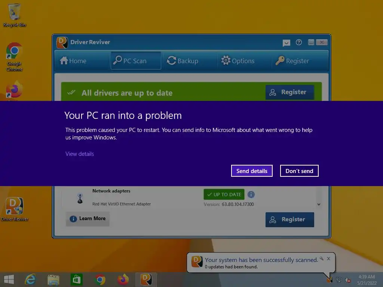Click Driver Reviver logo in title bar
Screen dimensions: 383x287
[x=62, y=43]
